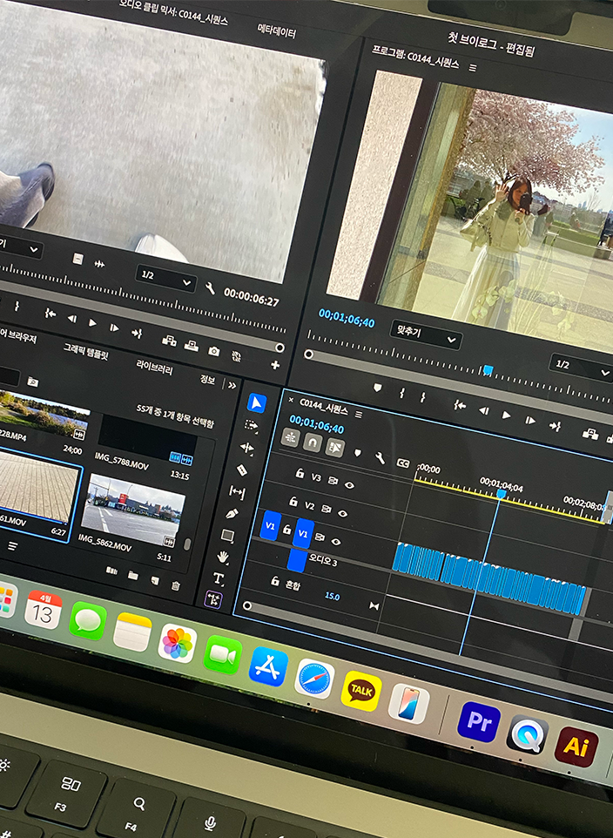Image resolution: width=613 pixels, height=838 pixels.
Task: Click the Export Frame camera icon
Action: [214, 351]
